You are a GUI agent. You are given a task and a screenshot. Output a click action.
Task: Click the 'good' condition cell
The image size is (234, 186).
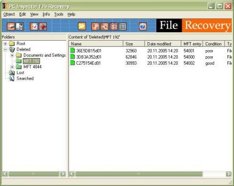coord(210,63)
